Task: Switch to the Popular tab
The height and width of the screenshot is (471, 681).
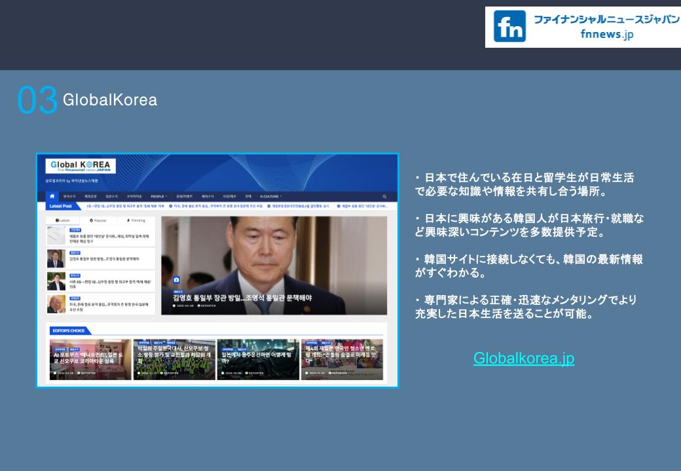Action: pos(100,220)
